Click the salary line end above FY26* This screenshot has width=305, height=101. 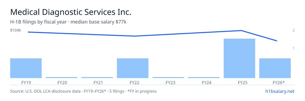pyautogui.click(x=277, y=41)
